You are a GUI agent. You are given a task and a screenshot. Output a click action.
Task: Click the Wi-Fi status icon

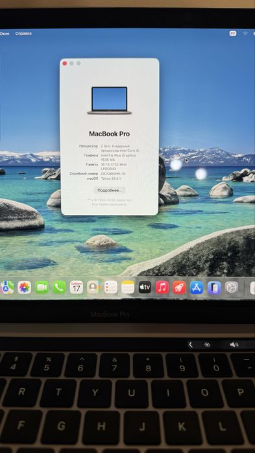click(245, 34)
